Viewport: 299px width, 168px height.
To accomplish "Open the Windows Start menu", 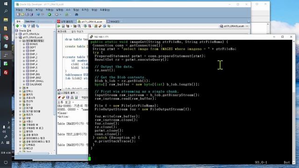I will pos(6,4).
